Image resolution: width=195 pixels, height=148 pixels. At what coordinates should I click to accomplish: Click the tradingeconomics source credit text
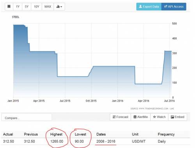tap(152, 109)
